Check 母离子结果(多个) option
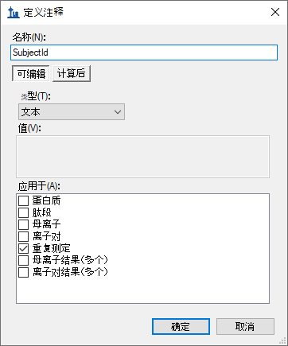The width and height of the screenshot is (288, 346). click(x=23, y=260)
